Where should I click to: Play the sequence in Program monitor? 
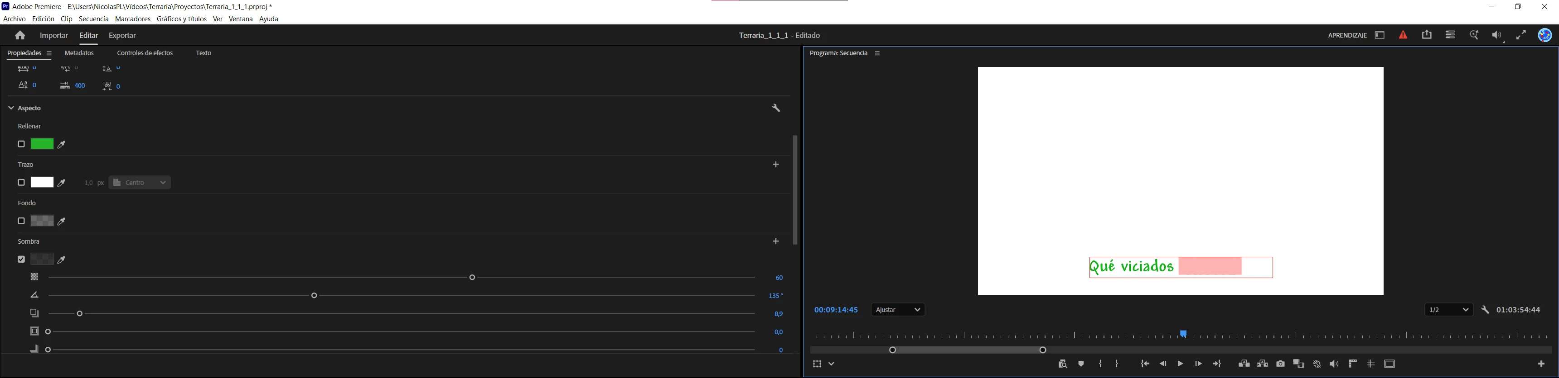(1180, 364)
